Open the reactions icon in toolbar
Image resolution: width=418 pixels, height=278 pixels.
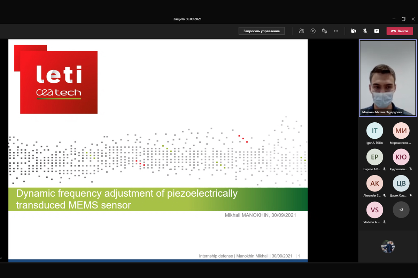[x=324, y=31]
